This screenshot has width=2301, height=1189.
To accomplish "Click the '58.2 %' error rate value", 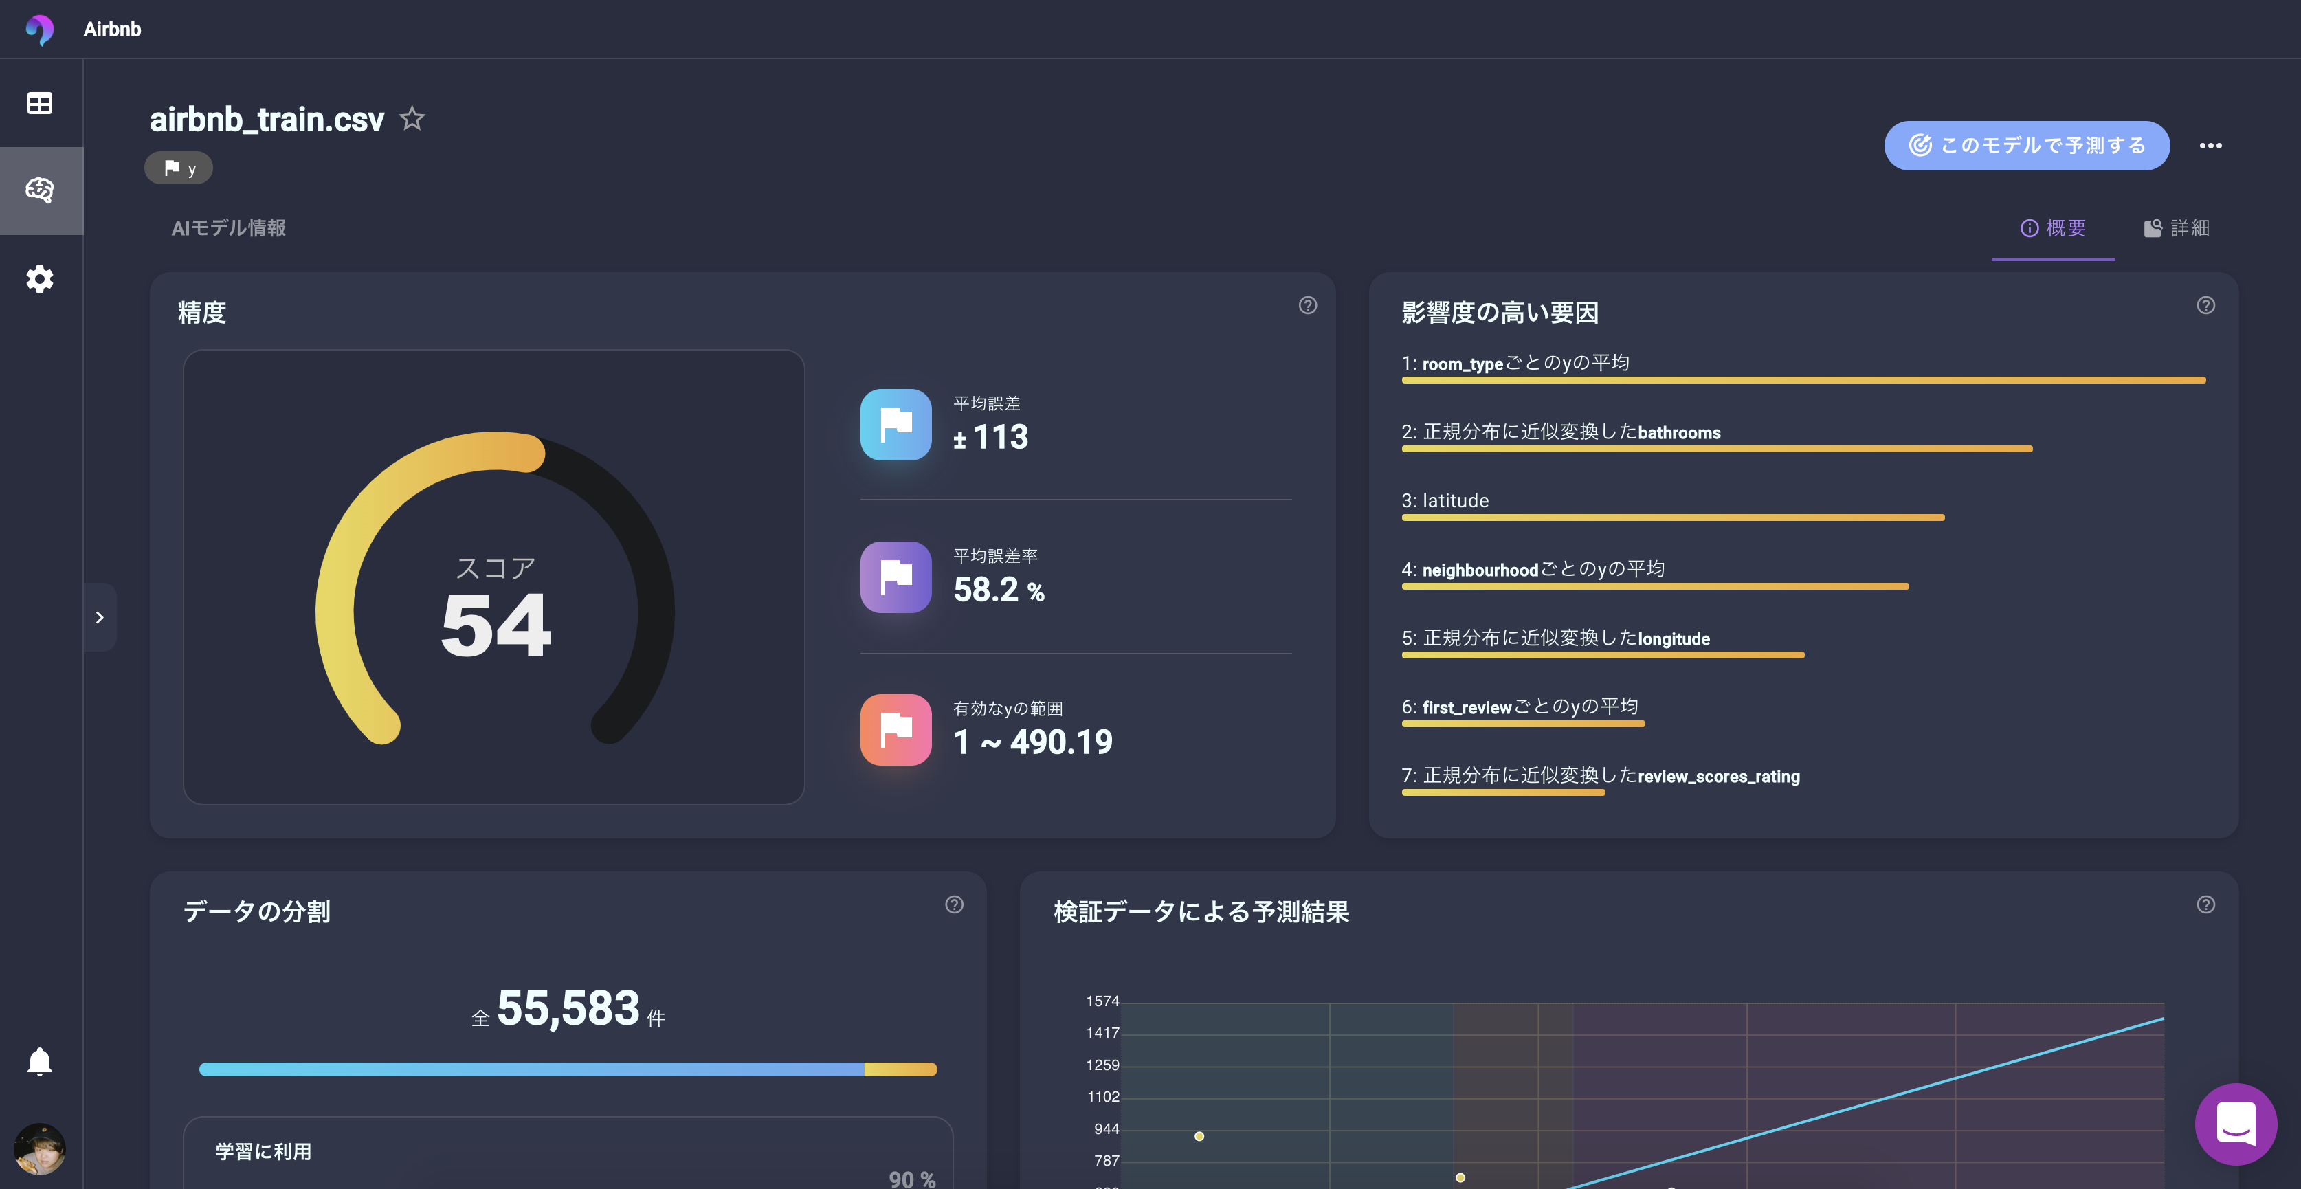I will click(999, 590).
